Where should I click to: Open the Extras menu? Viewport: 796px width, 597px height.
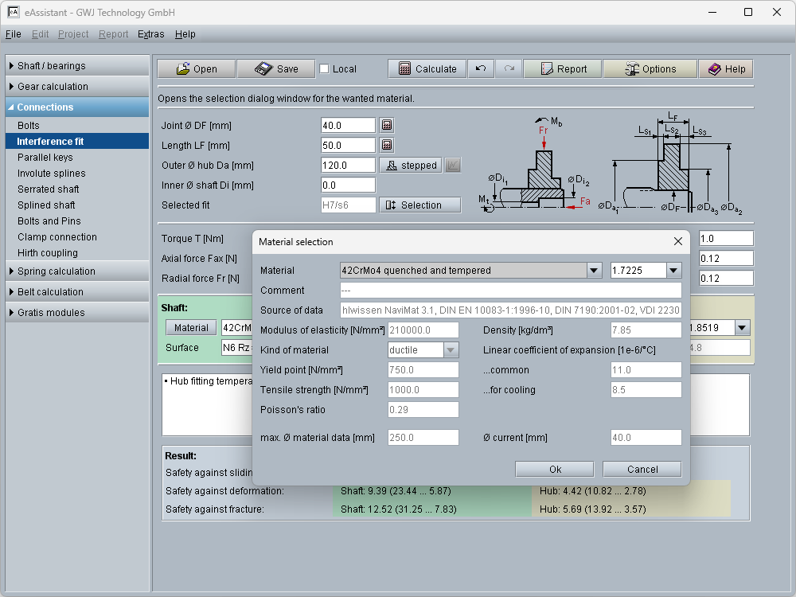click(150, 34)
